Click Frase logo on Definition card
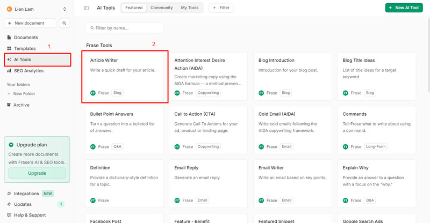This screenshot has height=223, width=430. (93, 200)
